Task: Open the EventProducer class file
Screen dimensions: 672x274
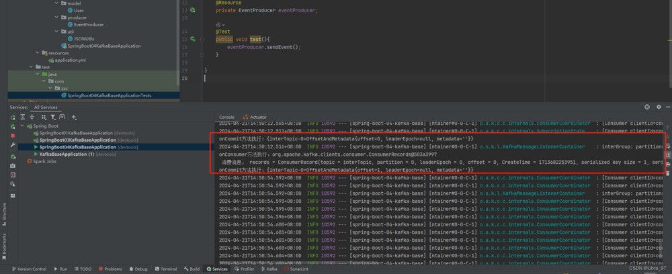Action: 86,24
